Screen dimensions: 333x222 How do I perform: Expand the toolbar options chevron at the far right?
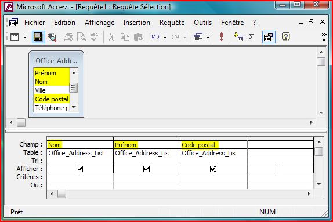324,37
